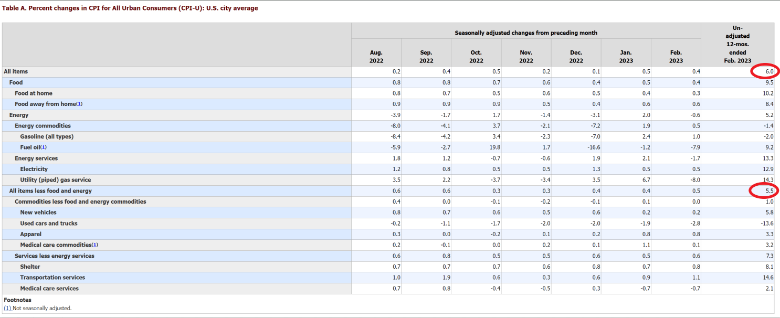This screenshot has height=318, width=780.
Task: Click footnote marker beside Medical care commodities
Action: click(x=95, y=245)
